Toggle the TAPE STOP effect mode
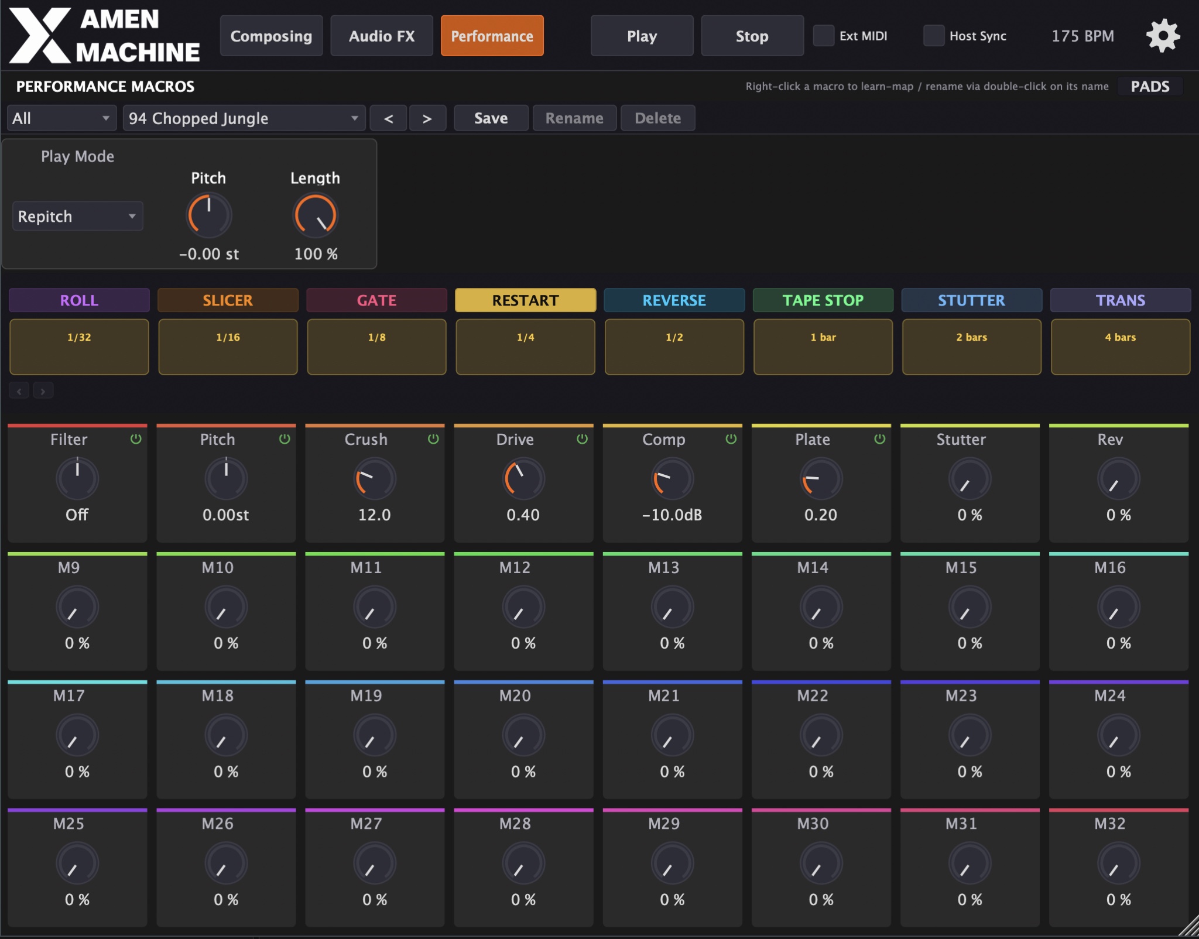Screen dimensions: 1199x939 coord(823,300)
